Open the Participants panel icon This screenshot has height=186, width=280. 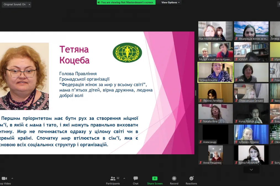113,178
